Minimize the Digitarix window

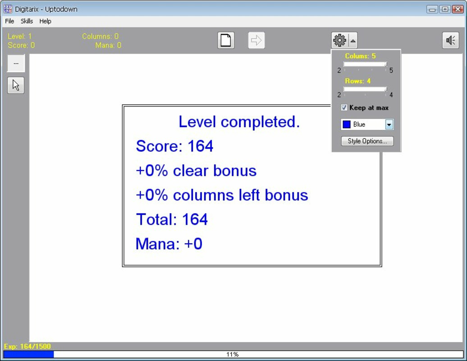pyautogui.click(x=432, y=9)
